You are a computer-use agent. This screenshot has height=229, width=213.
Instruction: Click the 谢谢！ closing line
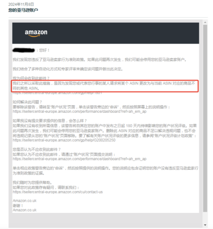18,206
